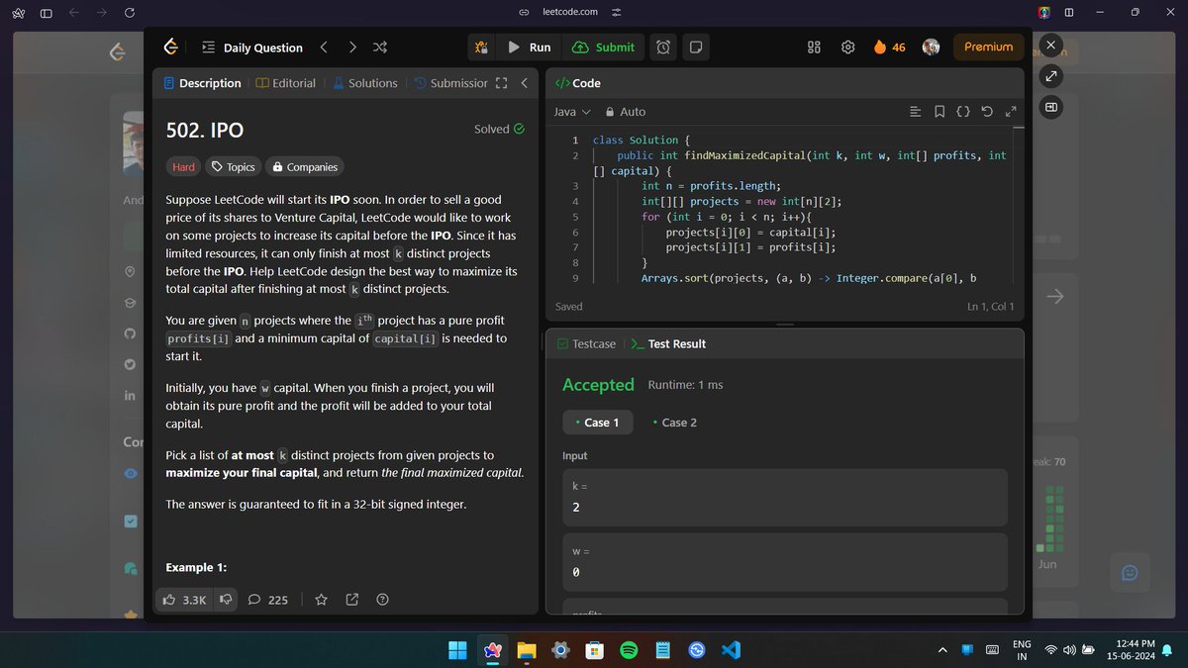The width and height of the screenshot is (1188, 668).
Task: Click the 'Ln 1, Col 1' status text
Action: point(990,307)
